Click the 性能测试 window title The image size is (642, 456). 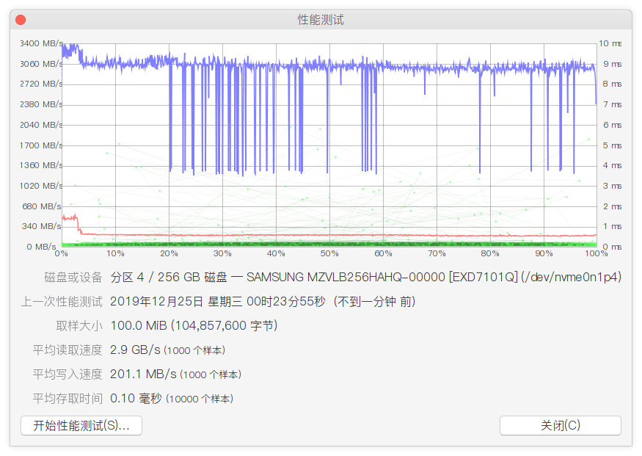pos(321,20)
